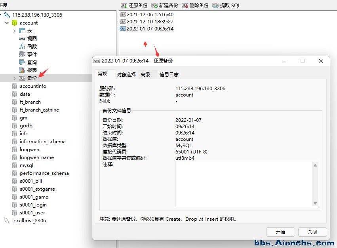Expand the 备份 backup tree node
The height and width of the screenshot is (248, 337).
tap(15, 78)
